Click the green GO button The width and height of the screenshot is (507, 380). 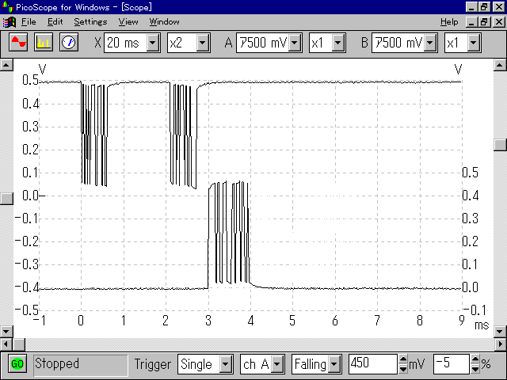coord(17,364)
